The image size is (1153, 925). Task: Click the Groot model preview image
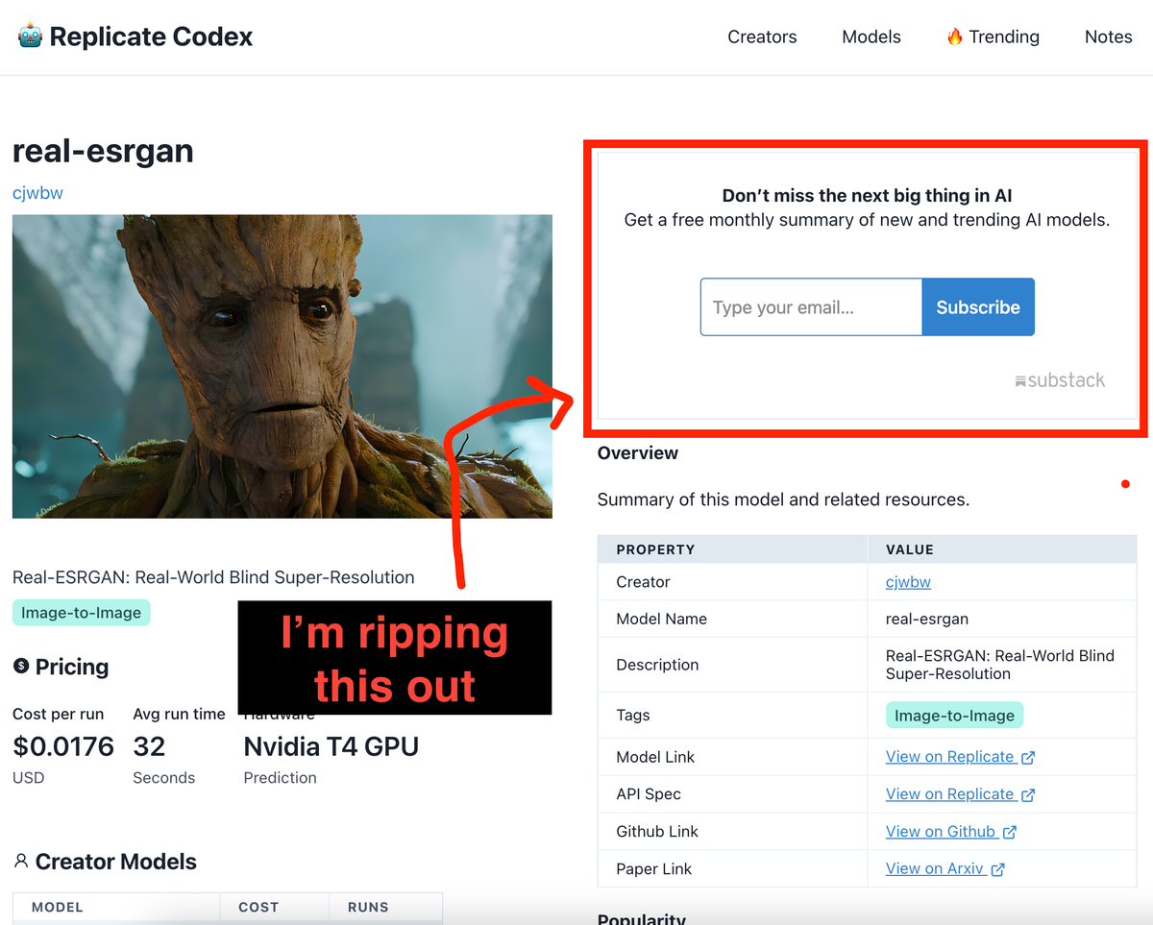click(x=282, y=366)
